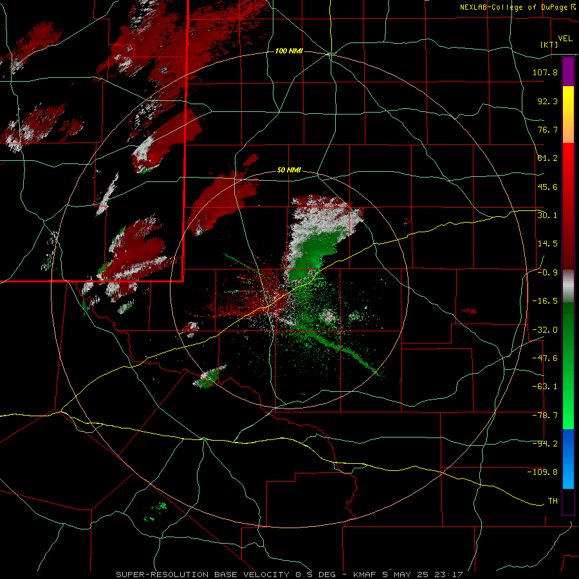Select the -0.9 velocity scale value
The height and width of the screenshot is (579, 579).
point(547,273)
